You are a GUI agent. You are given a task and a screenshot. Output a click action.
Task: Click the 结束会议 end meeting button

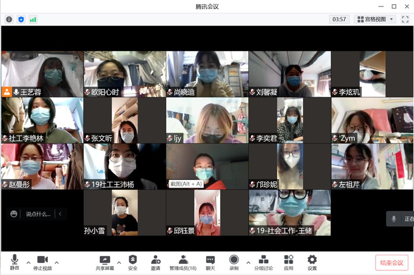point(391,263)
